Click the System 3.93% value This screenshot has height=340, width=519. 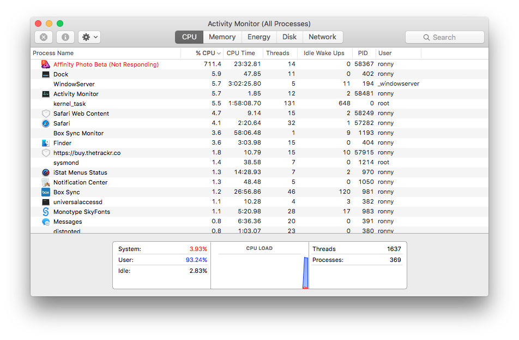(x=198, y=249)
